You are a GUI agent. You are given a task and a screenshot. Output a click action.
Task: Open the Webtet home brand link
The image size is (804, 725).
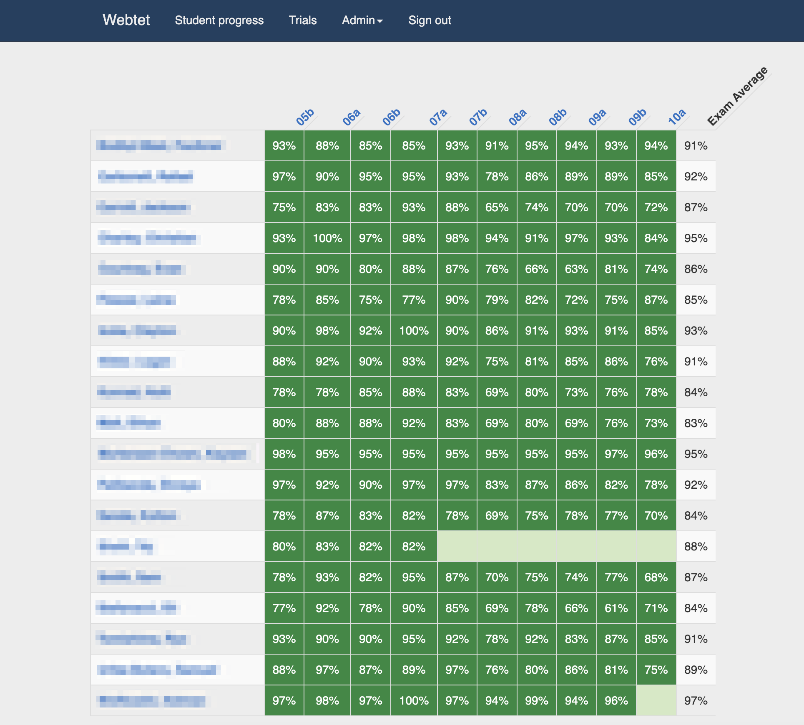pos(126,20)
